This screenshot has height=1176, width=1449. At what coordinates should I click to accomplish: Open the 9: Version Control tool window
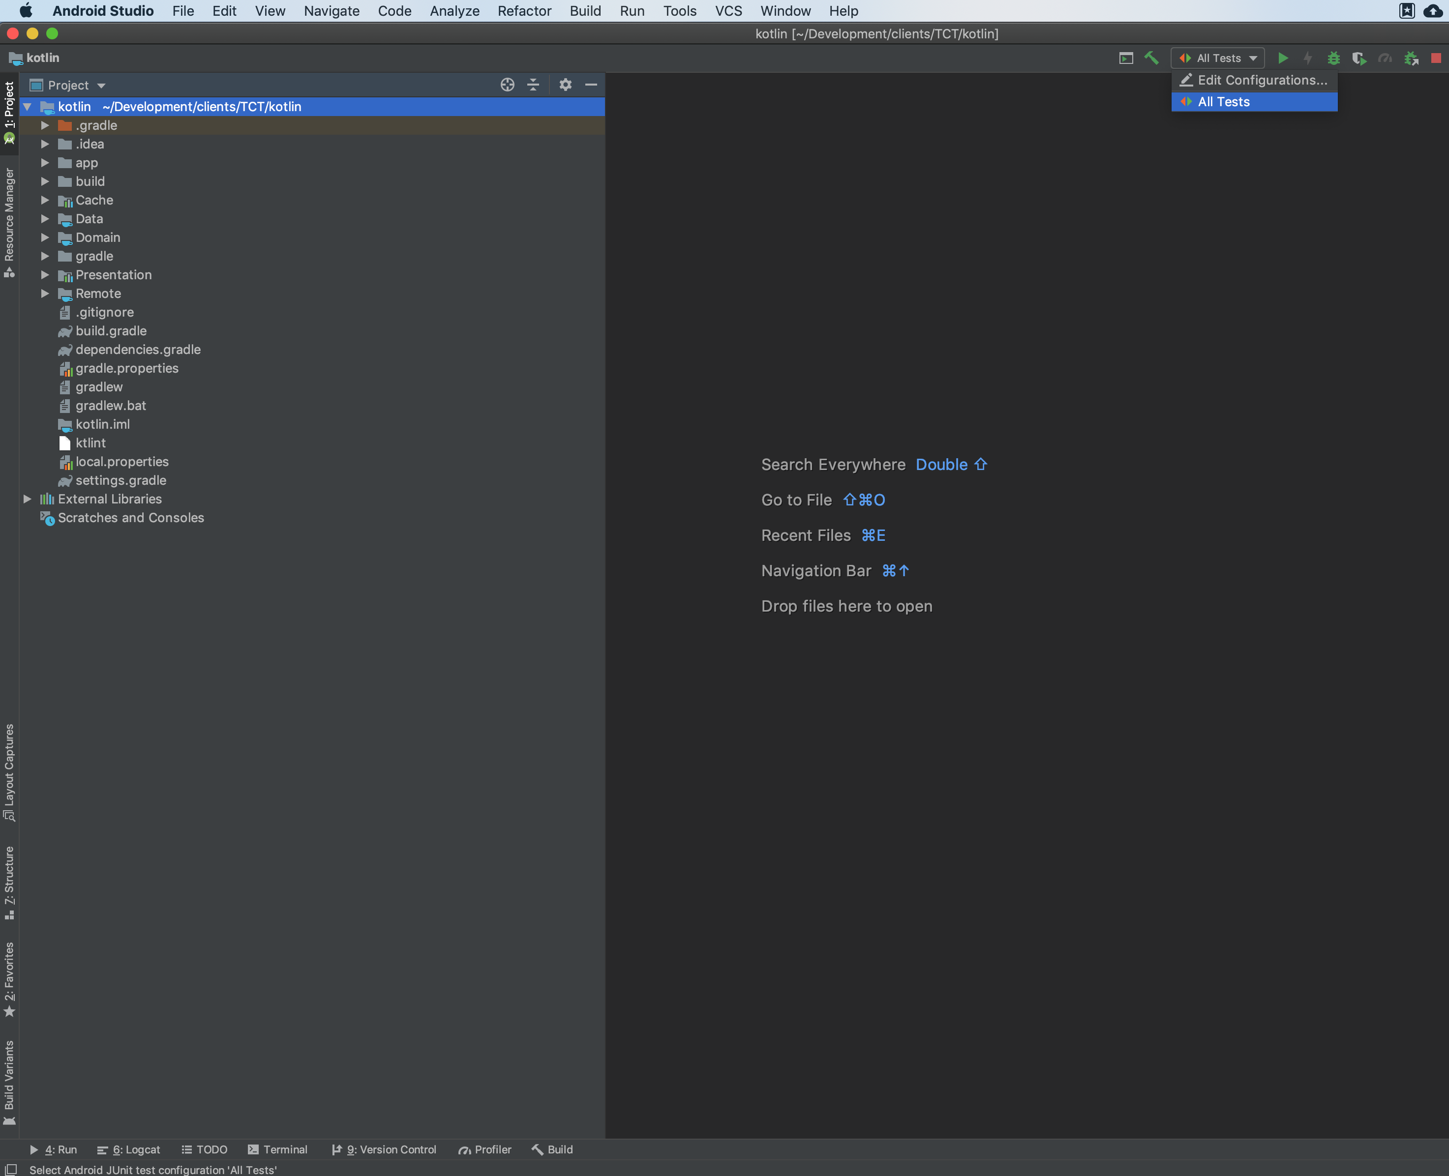click(384, 1149)
